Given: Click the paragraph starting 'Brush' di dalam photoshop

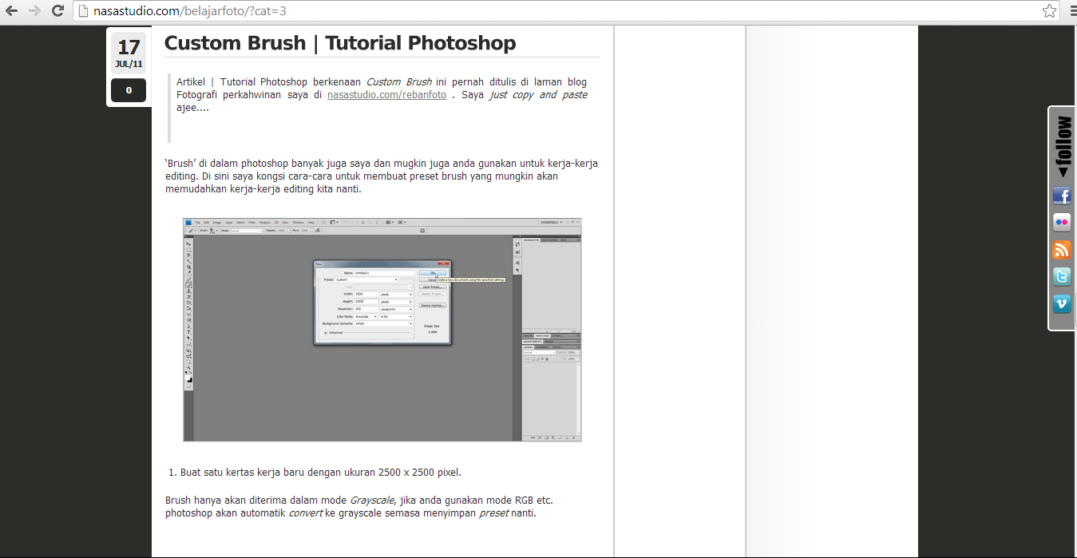Looking at the screenshot, I should (x=382, y=176).
